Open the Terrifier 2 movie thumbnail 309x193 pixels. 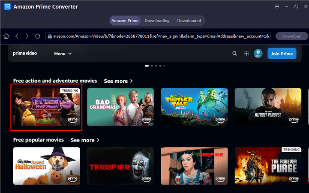tap(194, 166)
